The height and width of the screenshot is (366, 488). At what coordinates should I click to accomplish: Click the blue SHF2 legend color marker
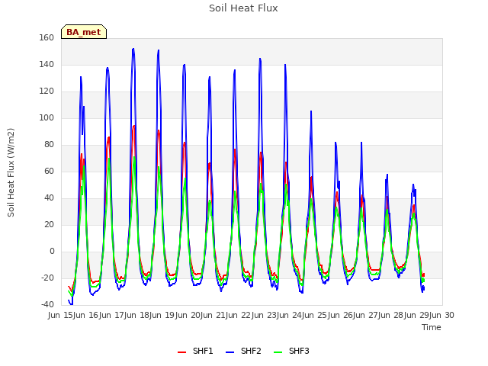tap(230, 352)
